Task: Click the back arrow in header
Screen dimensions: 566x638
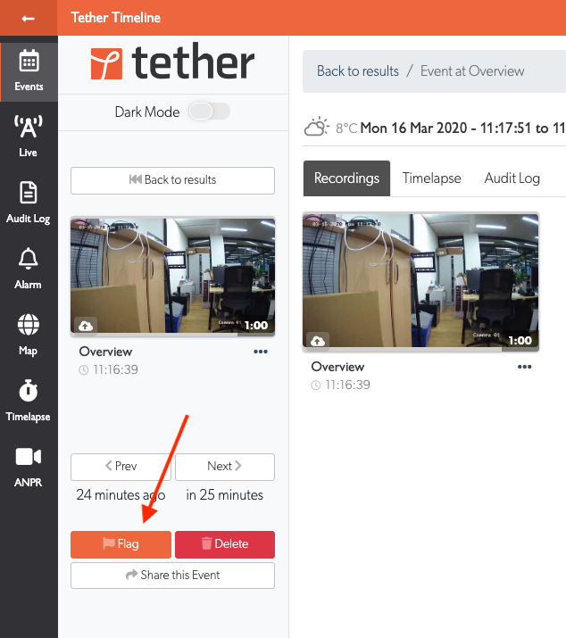Action: [28, 19]
